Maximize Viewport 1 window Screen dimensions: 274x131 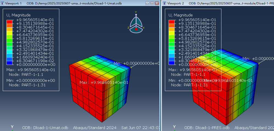152,3
